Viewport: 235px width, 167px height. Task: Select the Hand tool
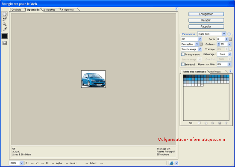coord(5,14)
